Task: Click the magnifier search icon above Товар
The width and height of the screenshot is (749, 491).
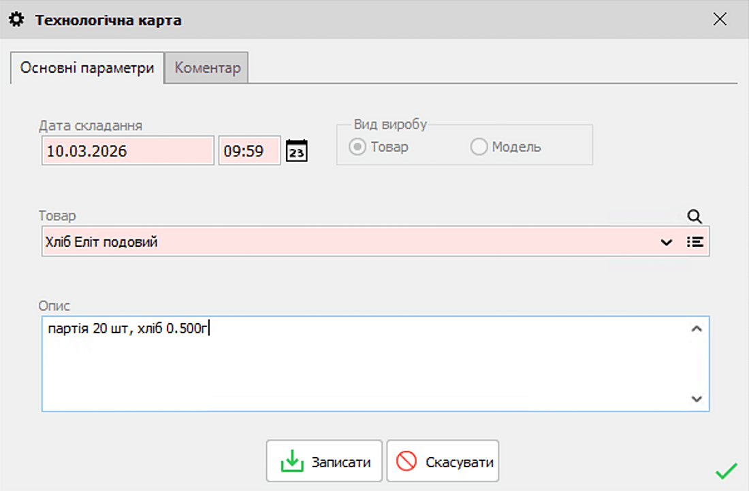Action: tap(694, 216)
